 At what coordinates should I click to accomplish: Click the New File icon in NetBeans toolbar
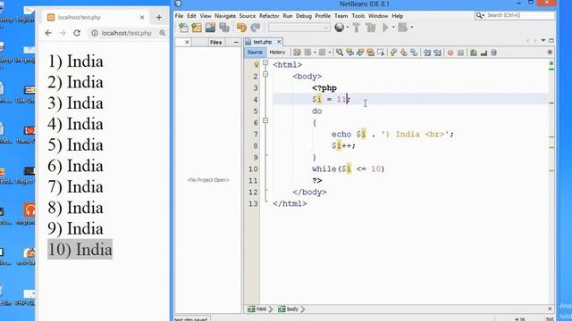(183, 28)
